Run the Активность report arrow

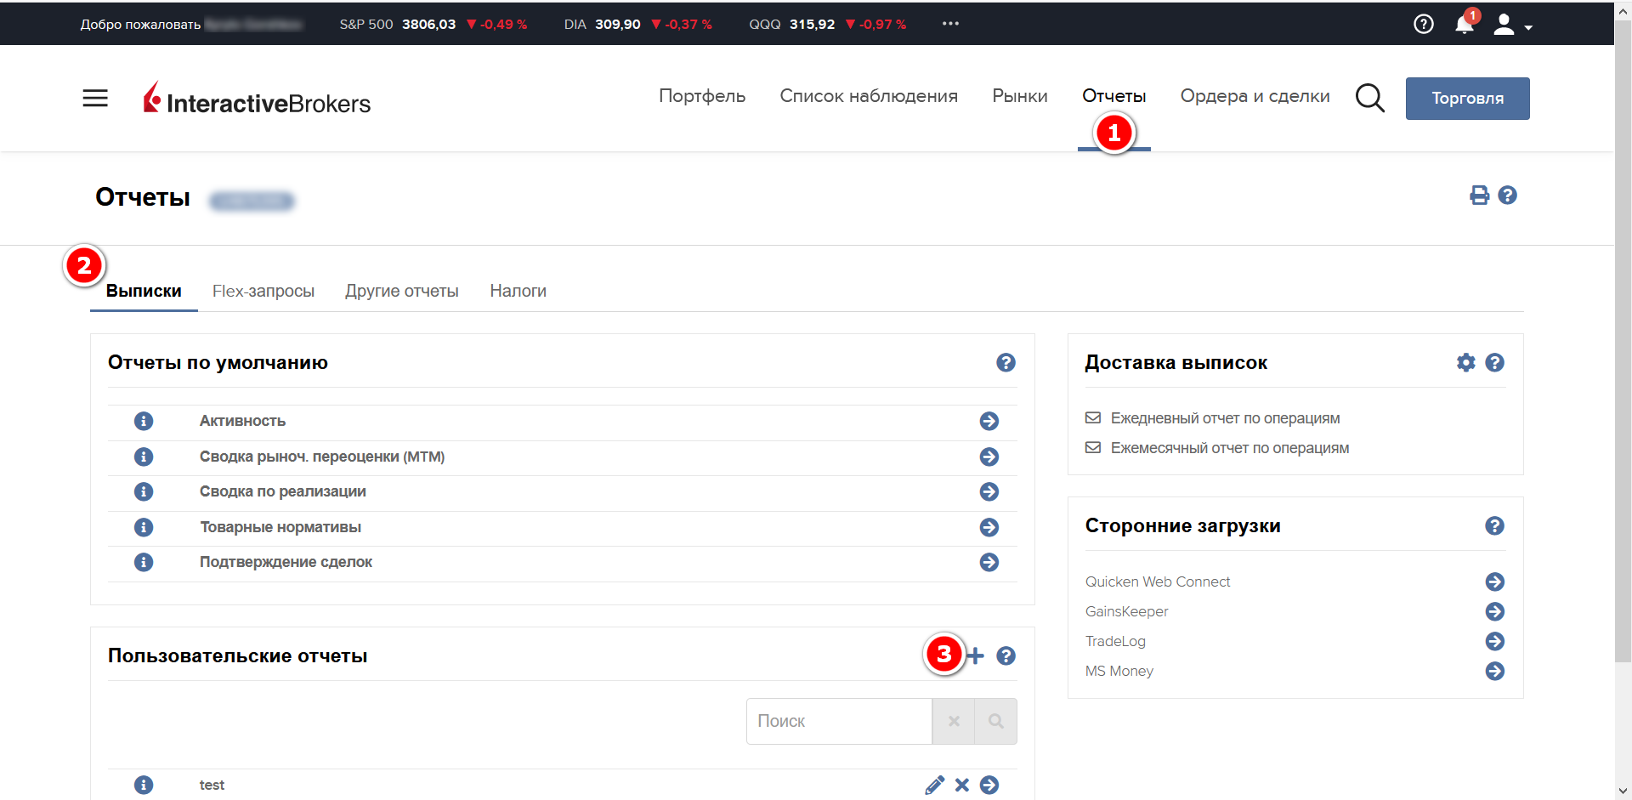pos(989,422)
